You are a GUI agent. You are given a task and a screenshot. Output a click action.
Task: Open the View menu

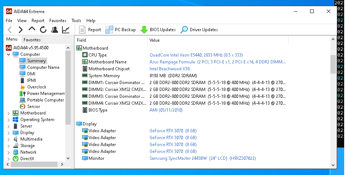(x=22, y=21)
